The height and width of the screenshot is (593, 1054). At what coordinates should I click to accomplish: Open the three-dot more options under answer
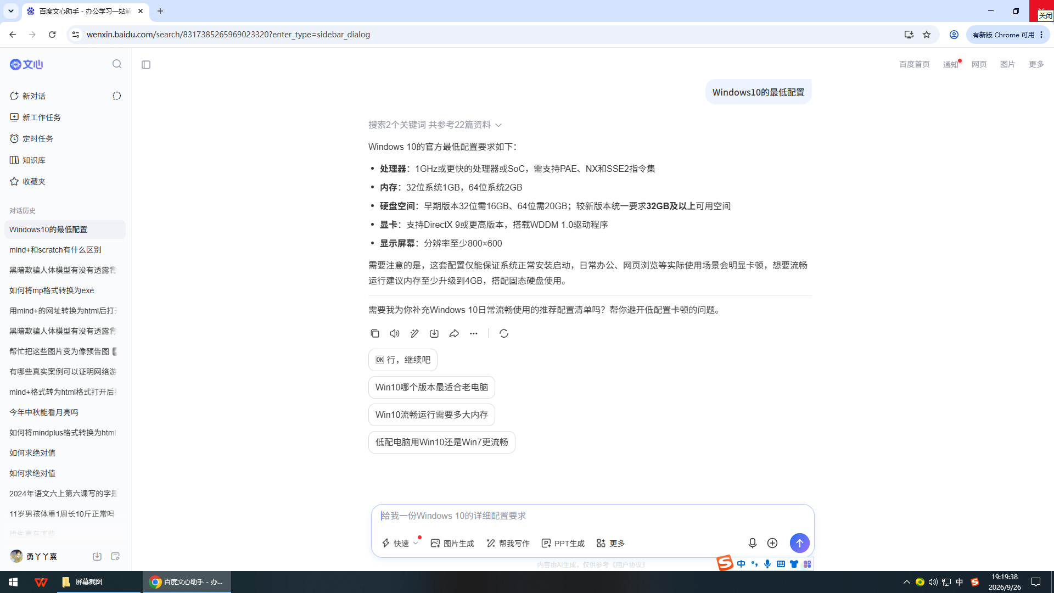[x=474, y=333]
